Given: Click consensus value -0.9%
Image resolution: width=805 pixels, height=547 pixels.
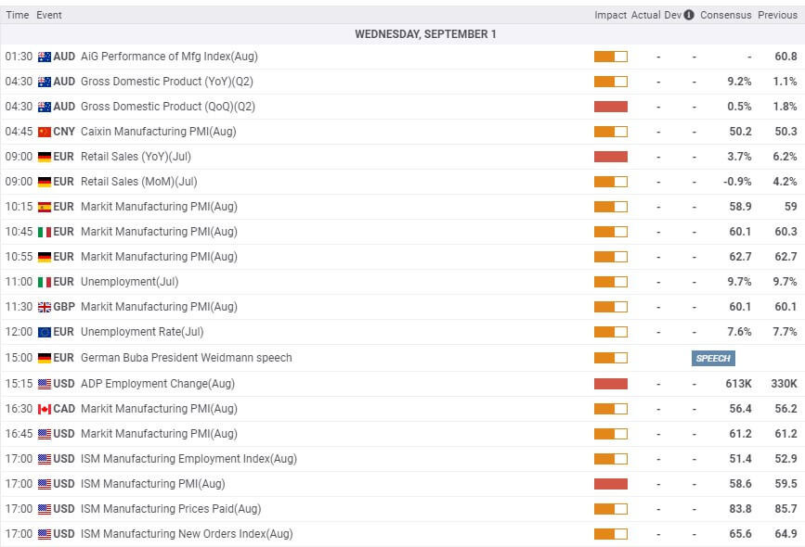Looking at the screenshot, I should click(737, 182).
